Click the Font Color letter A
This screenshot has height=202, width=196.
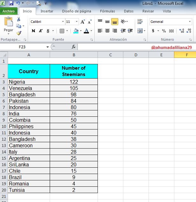tap(86, 31)
